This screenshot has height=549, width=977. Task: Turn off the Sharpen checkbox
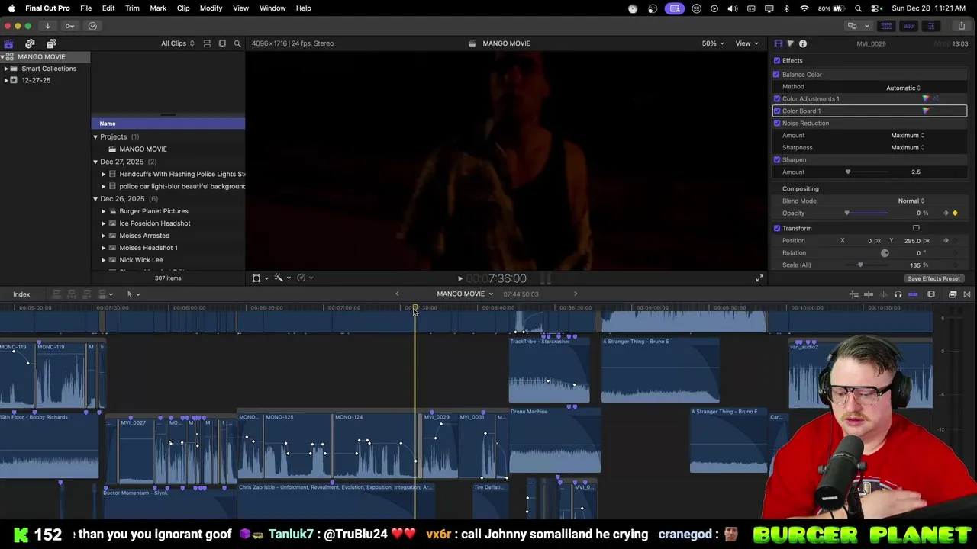(x=777, y=159)
